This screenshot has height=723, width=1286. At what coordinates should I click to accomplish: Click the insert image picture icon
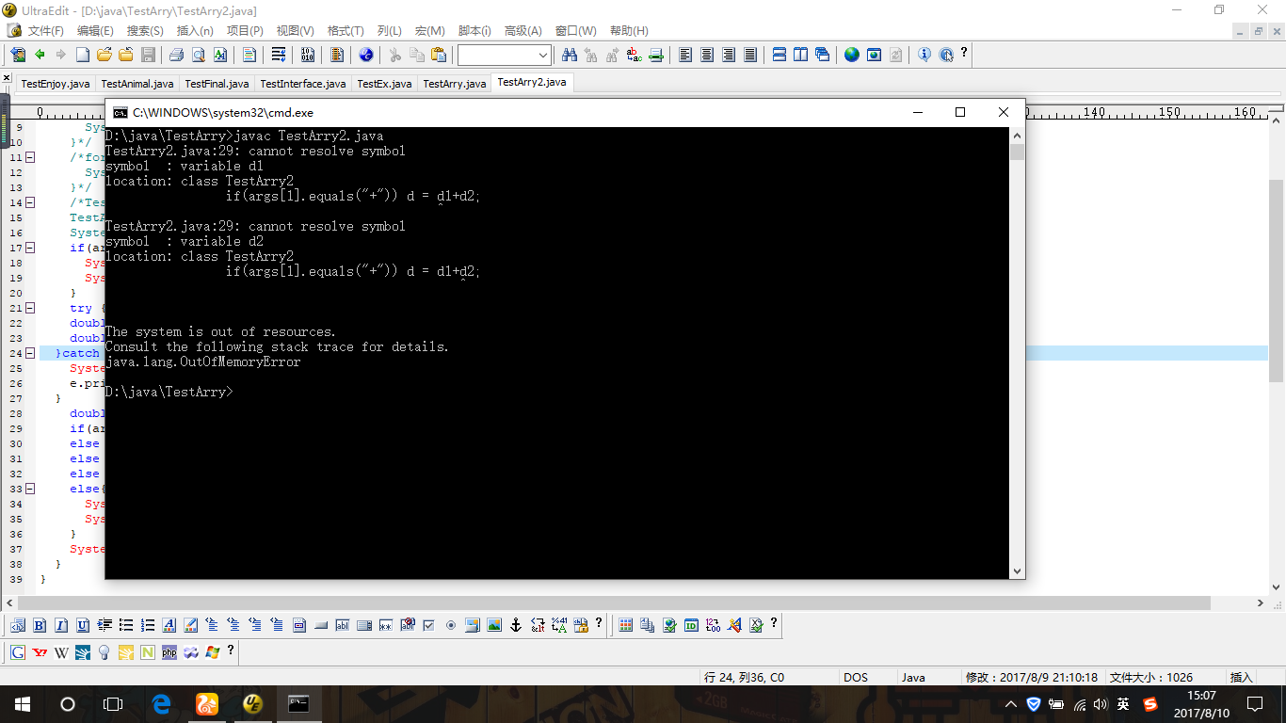(494, 624)
